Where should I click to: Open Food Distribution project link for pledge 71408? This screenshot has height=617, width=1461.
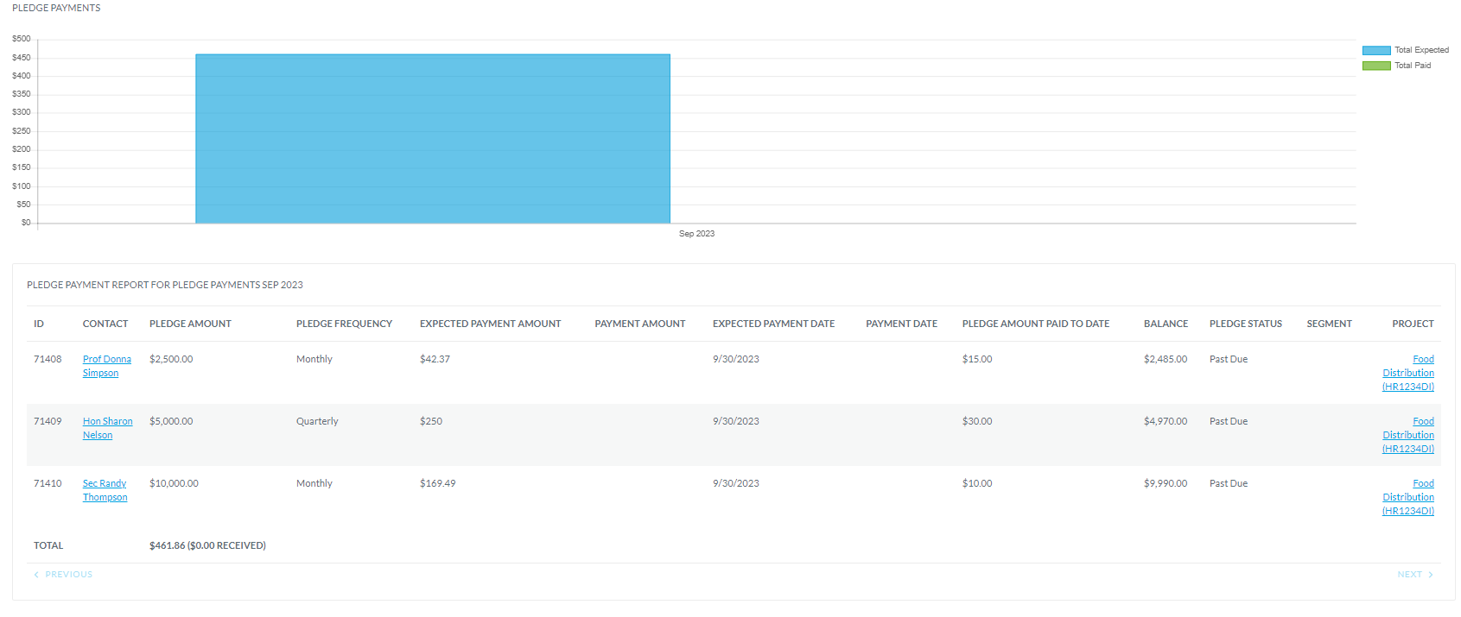(1408, 373)
